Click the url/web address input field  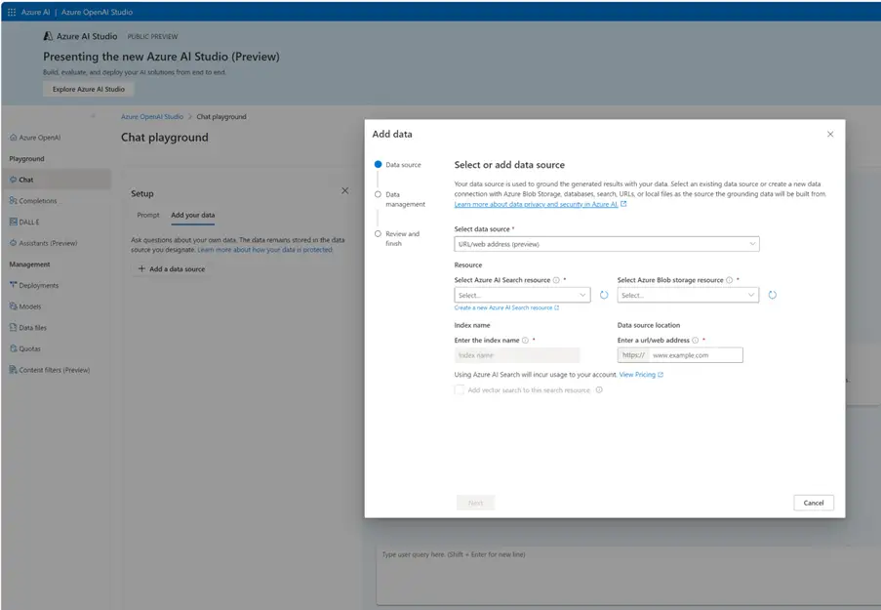696,355
